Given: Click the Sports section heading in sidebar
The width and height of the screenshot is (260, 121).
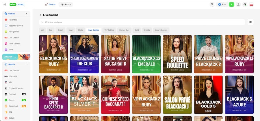Looking at the screenshot, I should [x=12, y=64].
